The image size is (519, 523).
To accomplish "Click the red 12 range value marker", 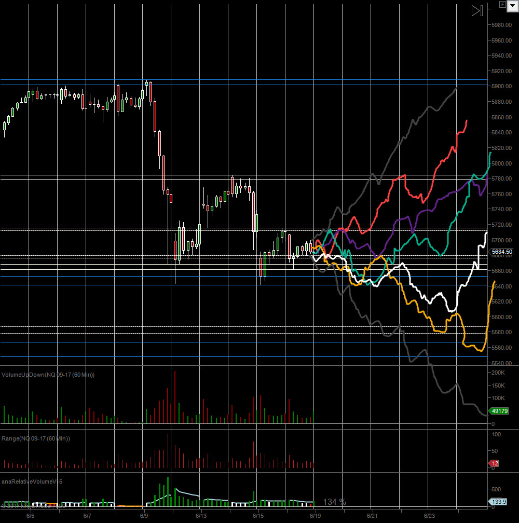I will click(x=494, y=463).
